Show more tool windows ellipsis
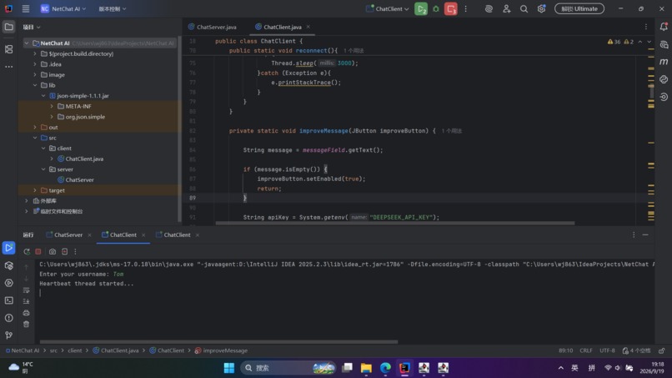This screenshot has width=672, height=378. (x=8, y=67)
